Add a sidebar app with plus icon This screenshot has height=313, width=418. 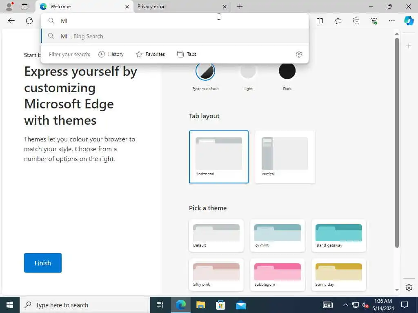(409, 46)
